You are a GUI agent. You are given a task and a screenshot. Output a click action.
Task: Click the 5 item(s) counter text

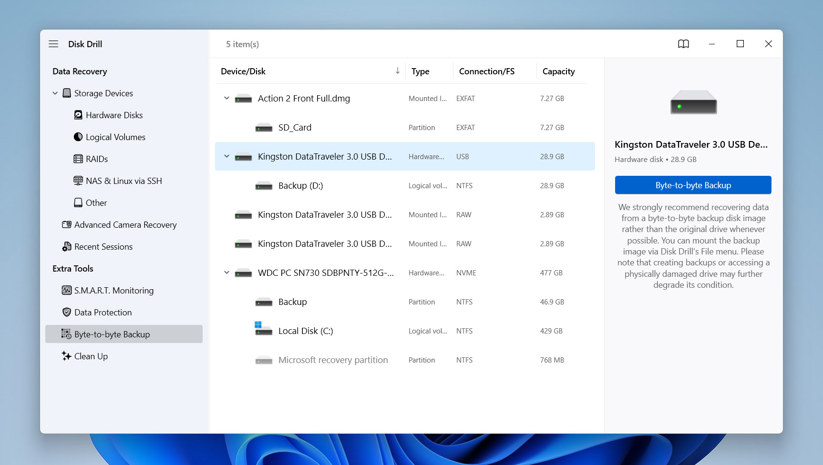(x=242, y=44)
